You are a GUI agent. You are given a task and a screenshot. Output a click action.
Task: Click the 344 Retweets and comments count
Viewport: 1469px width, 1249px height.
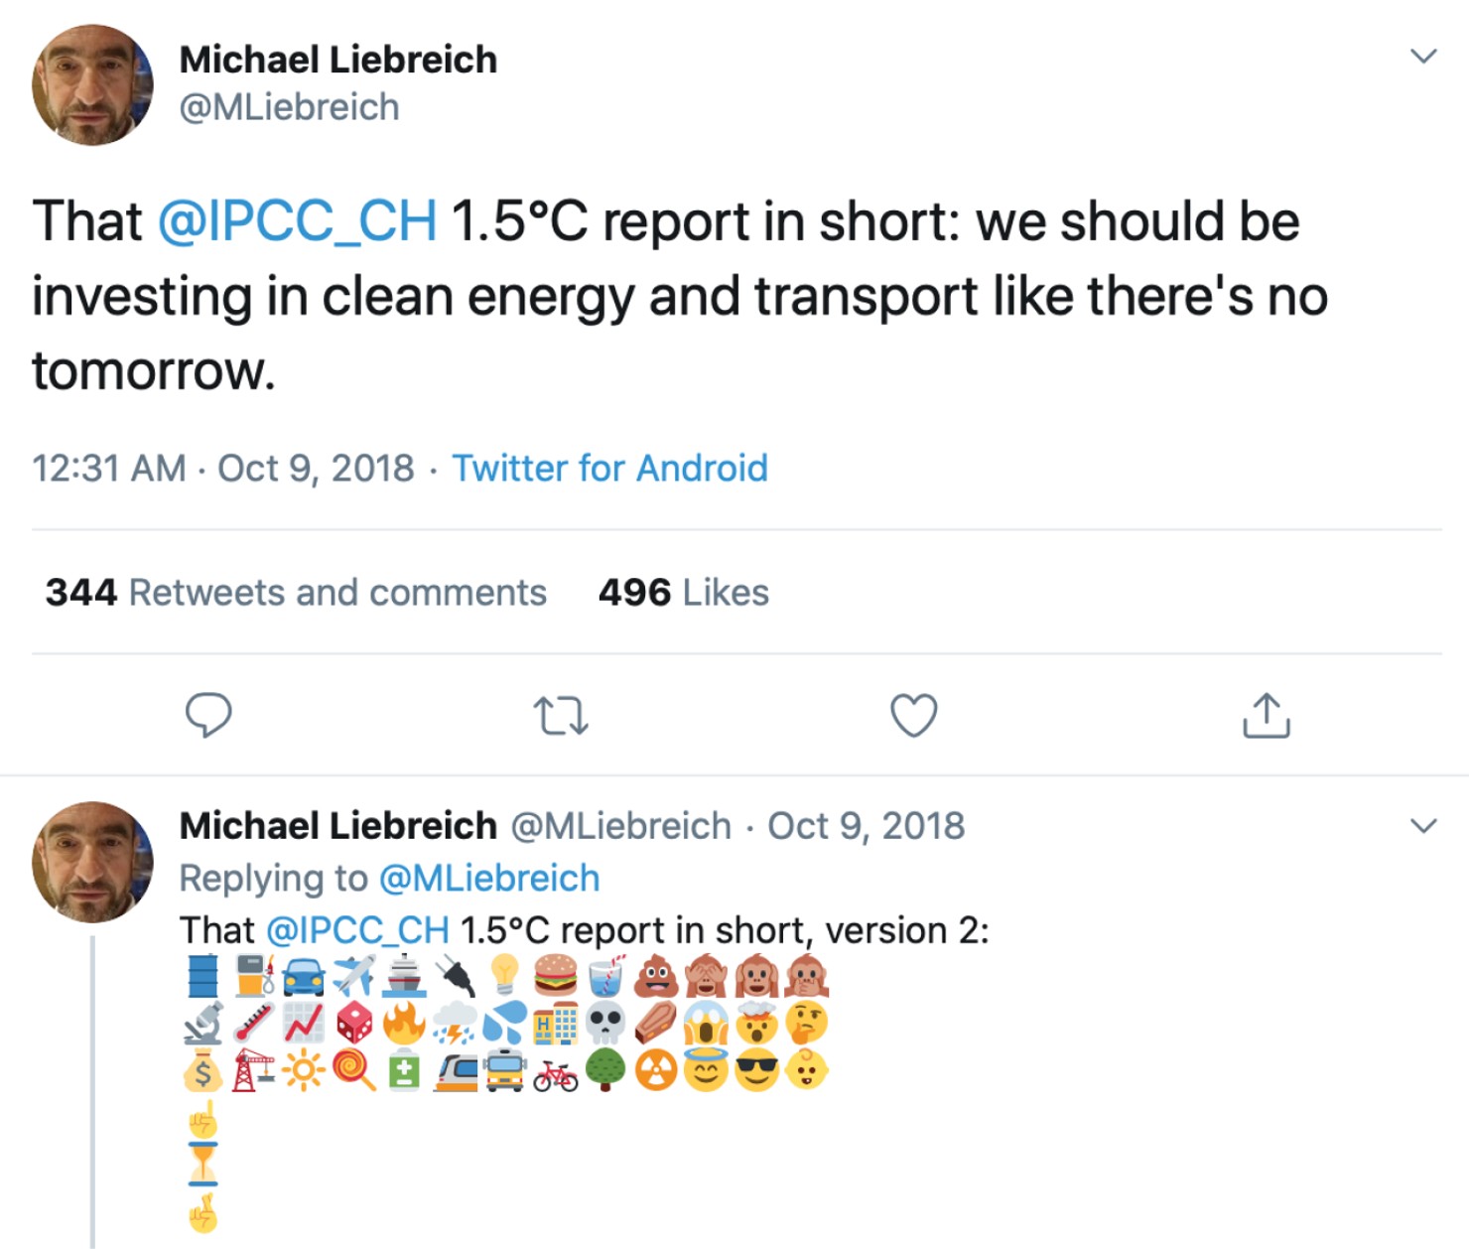(x=294, y=593)
